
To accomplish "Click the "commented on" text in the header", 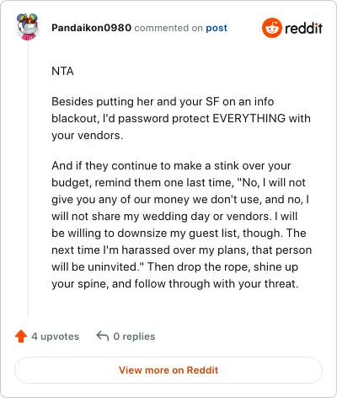I will point(168,28).
